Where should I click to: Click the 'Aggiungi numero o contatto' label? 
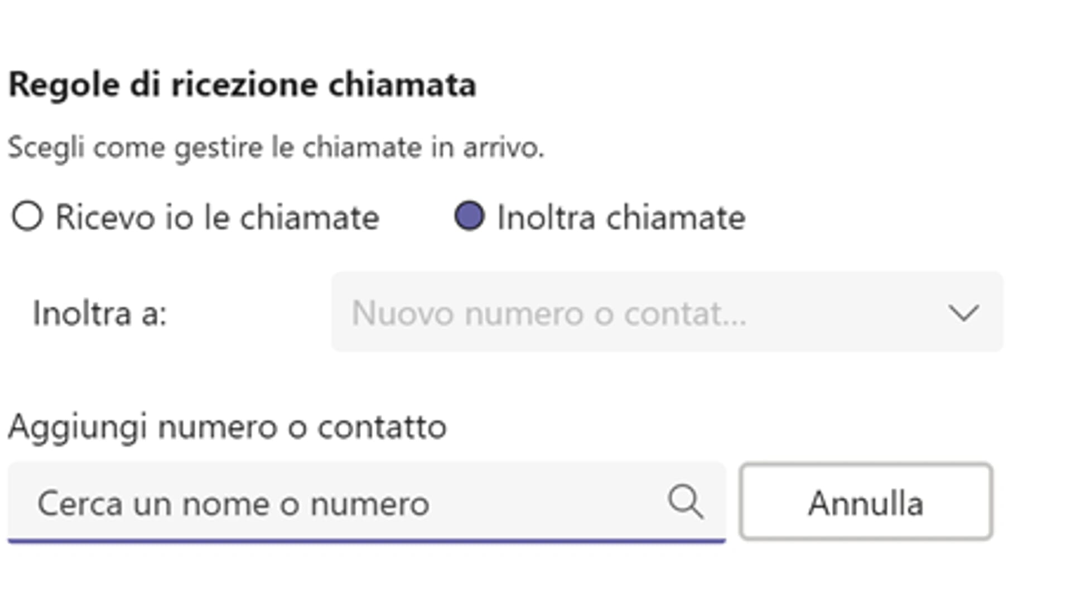(227, 428)
